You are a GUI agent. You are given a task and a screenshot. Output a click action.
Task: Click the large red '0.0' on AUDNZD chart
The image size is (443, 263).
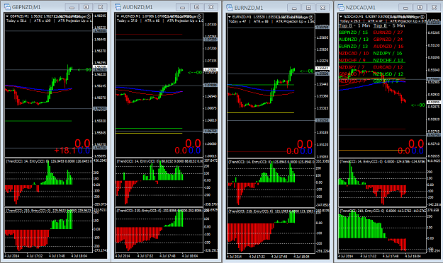pos(194,144)
